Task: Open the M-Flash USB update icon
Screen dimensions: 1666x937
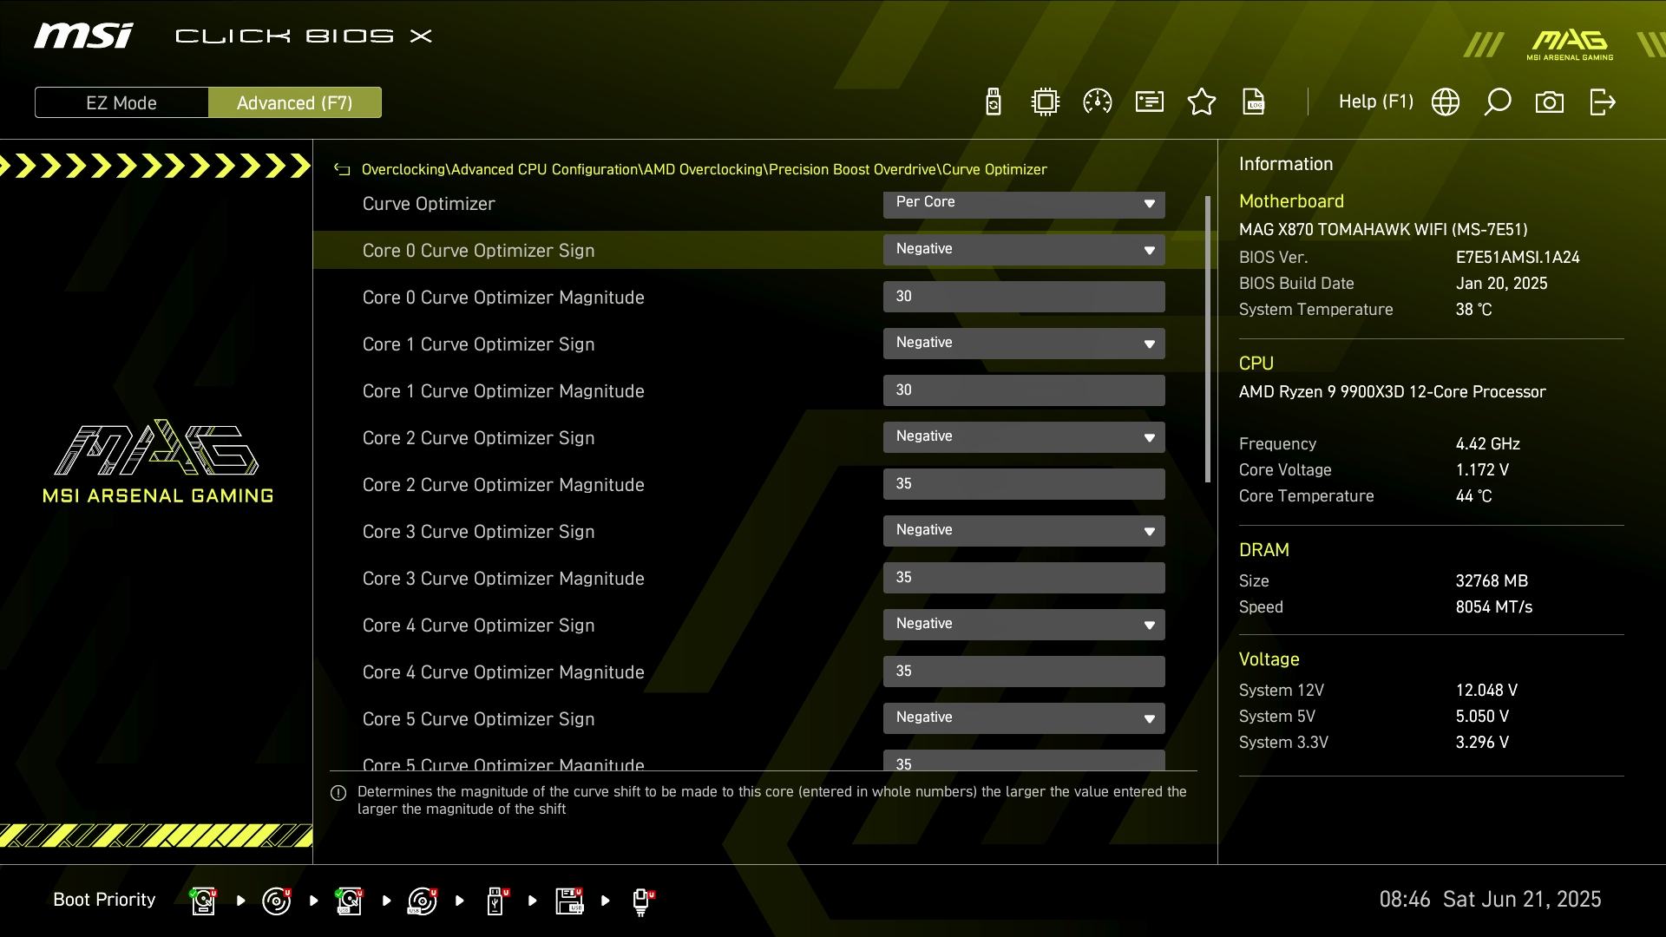Action: click(x=994, y=102)
